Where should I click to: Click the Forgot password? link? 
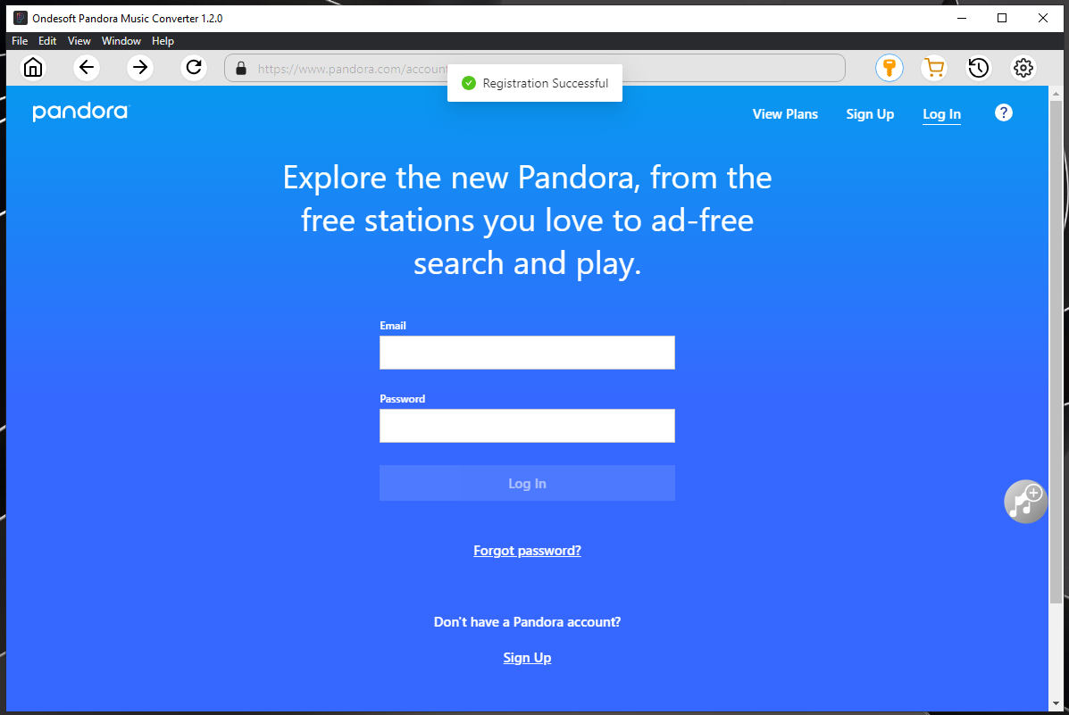(527, 551)
